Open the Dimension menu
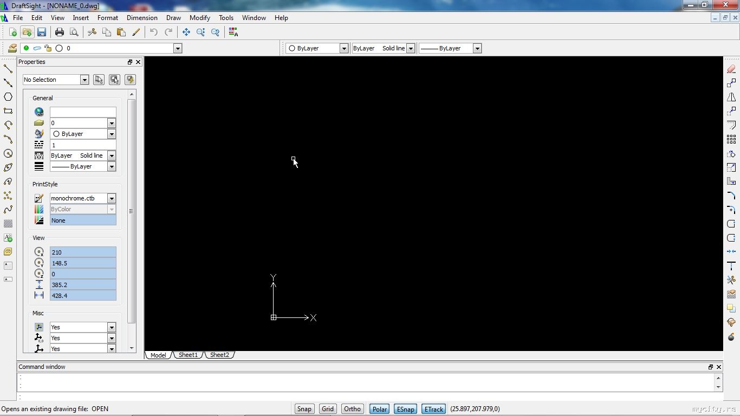 (x=142, y=18)
